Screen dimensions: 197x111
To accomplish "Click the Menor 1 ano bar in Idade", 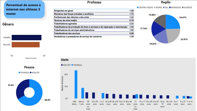I will (83, 93).
